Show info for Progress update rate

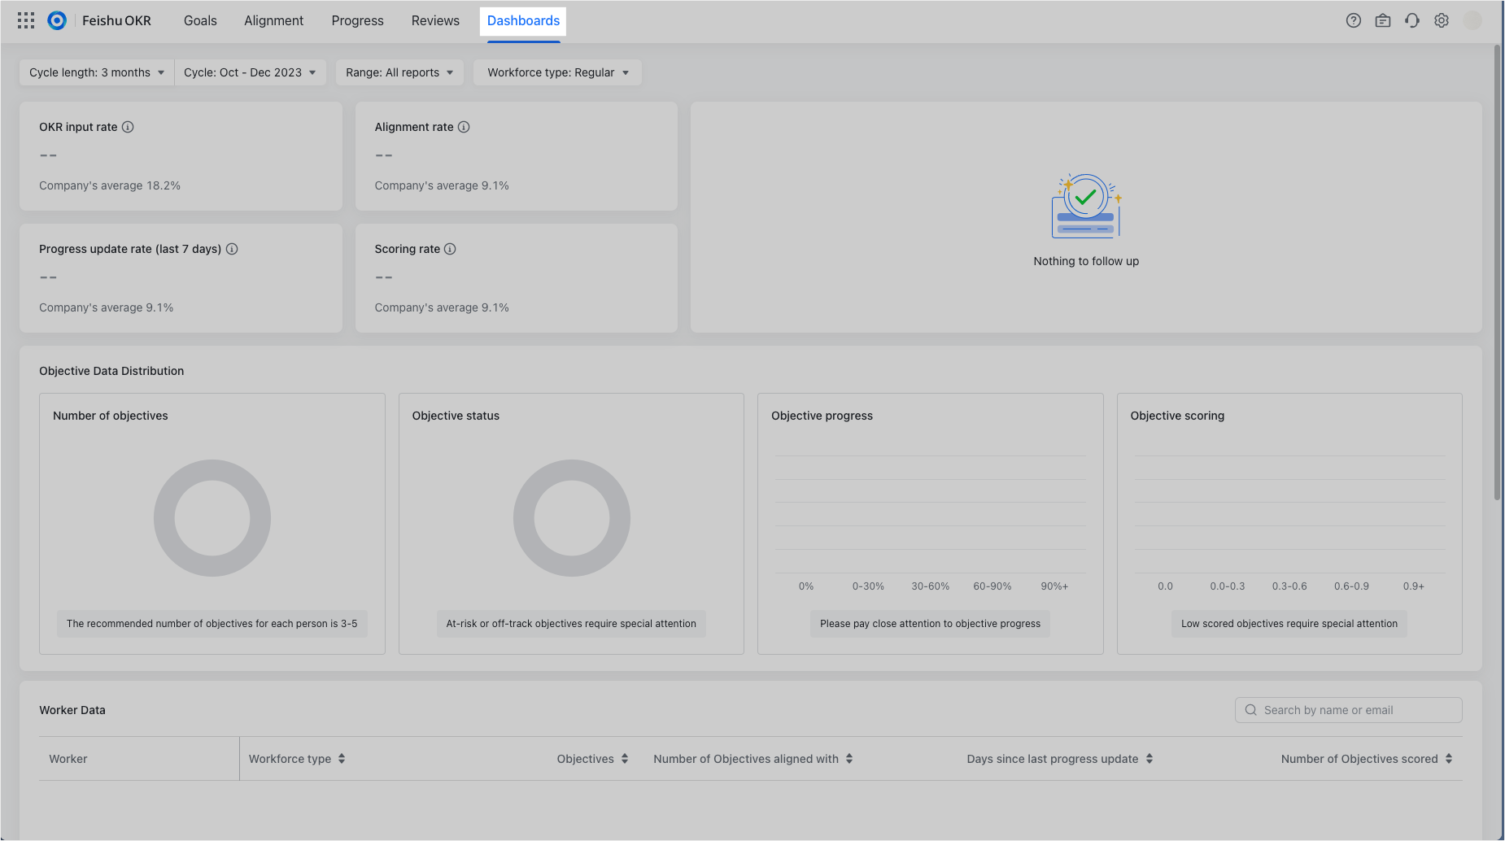click(232, 249)
